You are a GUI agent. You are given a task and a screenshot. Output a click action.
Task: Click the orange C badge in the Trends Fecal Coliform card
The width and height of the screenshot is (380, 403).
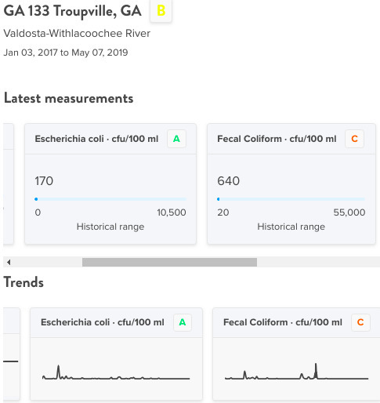[360, 322]
